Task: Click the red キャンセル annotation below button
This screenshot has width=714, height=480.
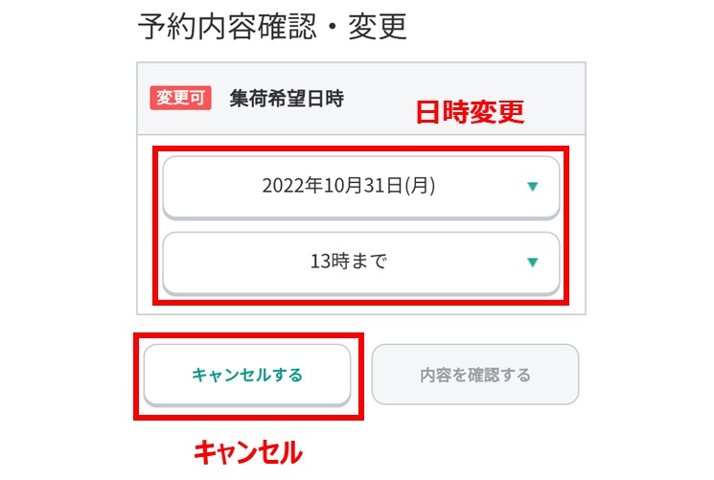Action: pos(247,450)
